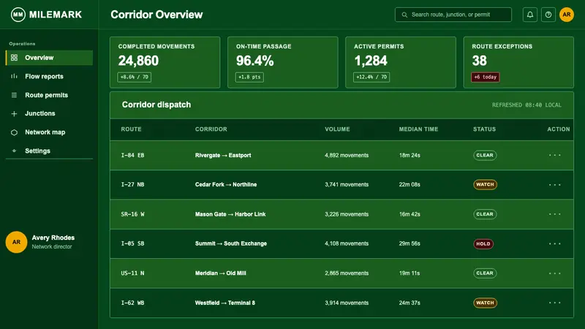
Task: Click 29m 56s median time cell
Action: (409, 243)
